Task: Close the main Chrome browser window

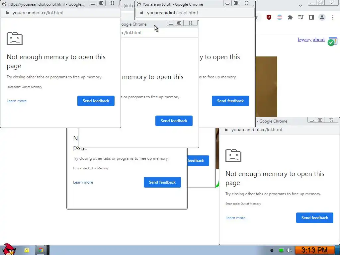Action: click(x=331, y=3)
